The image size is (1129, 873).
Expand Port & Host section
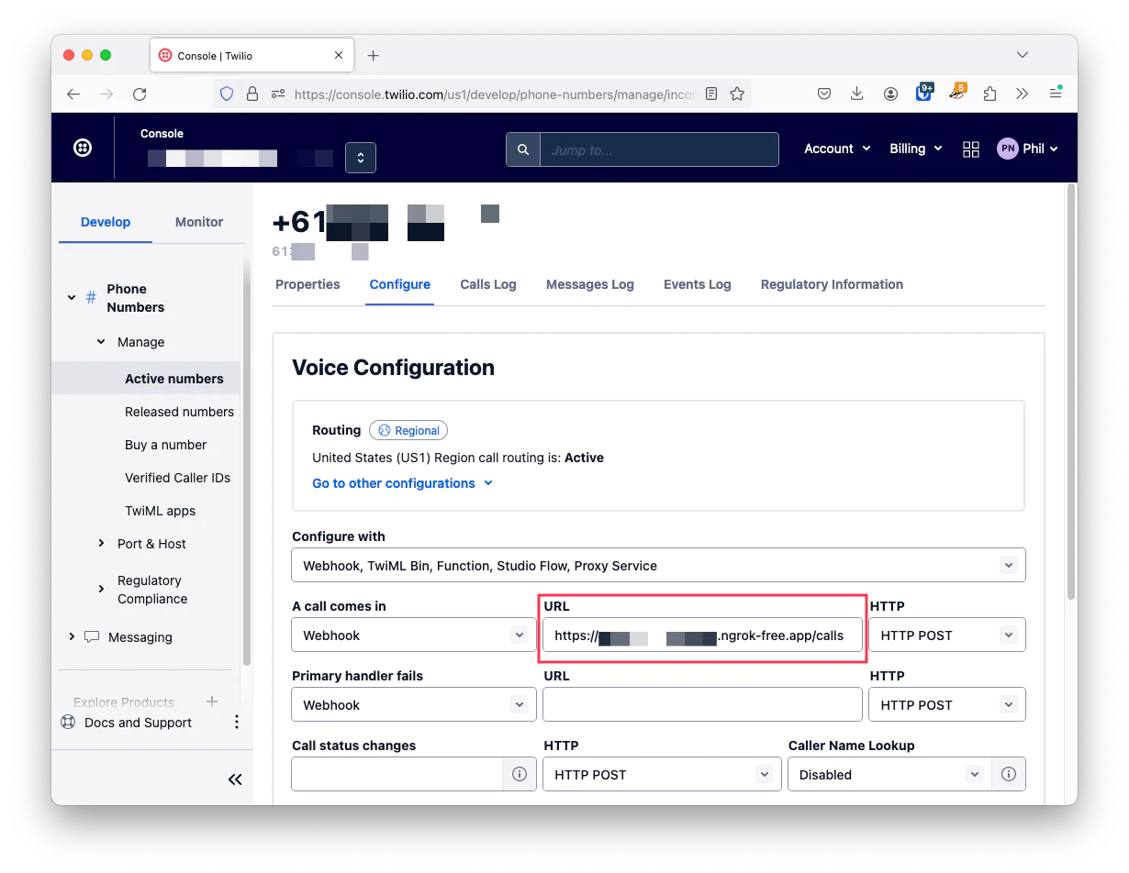tap(101, 544)
